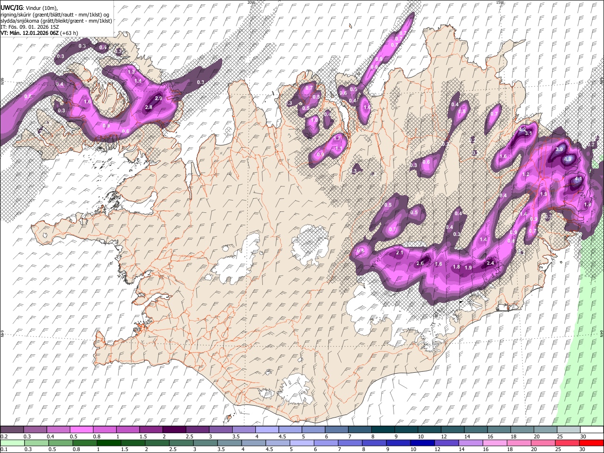This screenshot has height=453, width=604.
Task: Click top-row swatch between 1 and 1.5
Action: tap(128, 429)
